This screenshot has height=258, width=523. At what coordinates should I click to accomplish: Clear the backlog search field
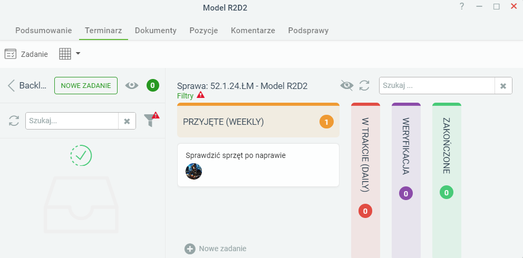tap(127, 121)
